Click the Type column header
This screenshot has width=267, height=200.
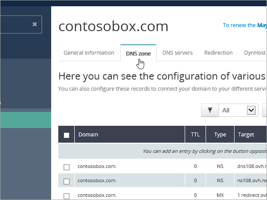point(220,134)
